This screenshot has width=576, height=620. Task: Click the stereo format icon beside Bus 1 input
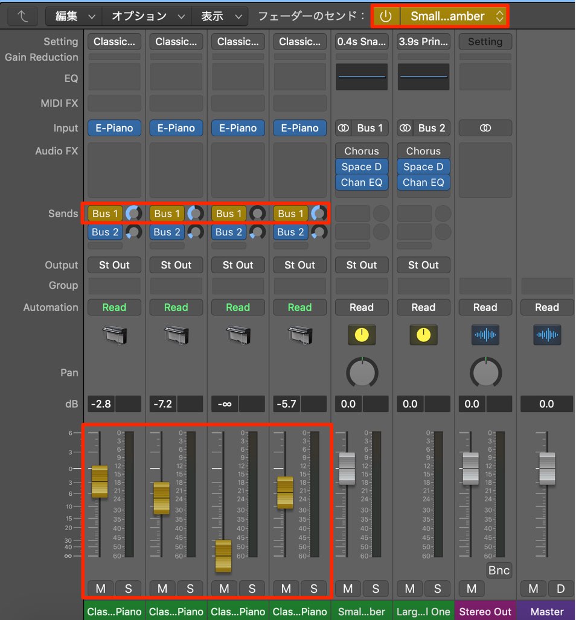click(x=343, y=128)
